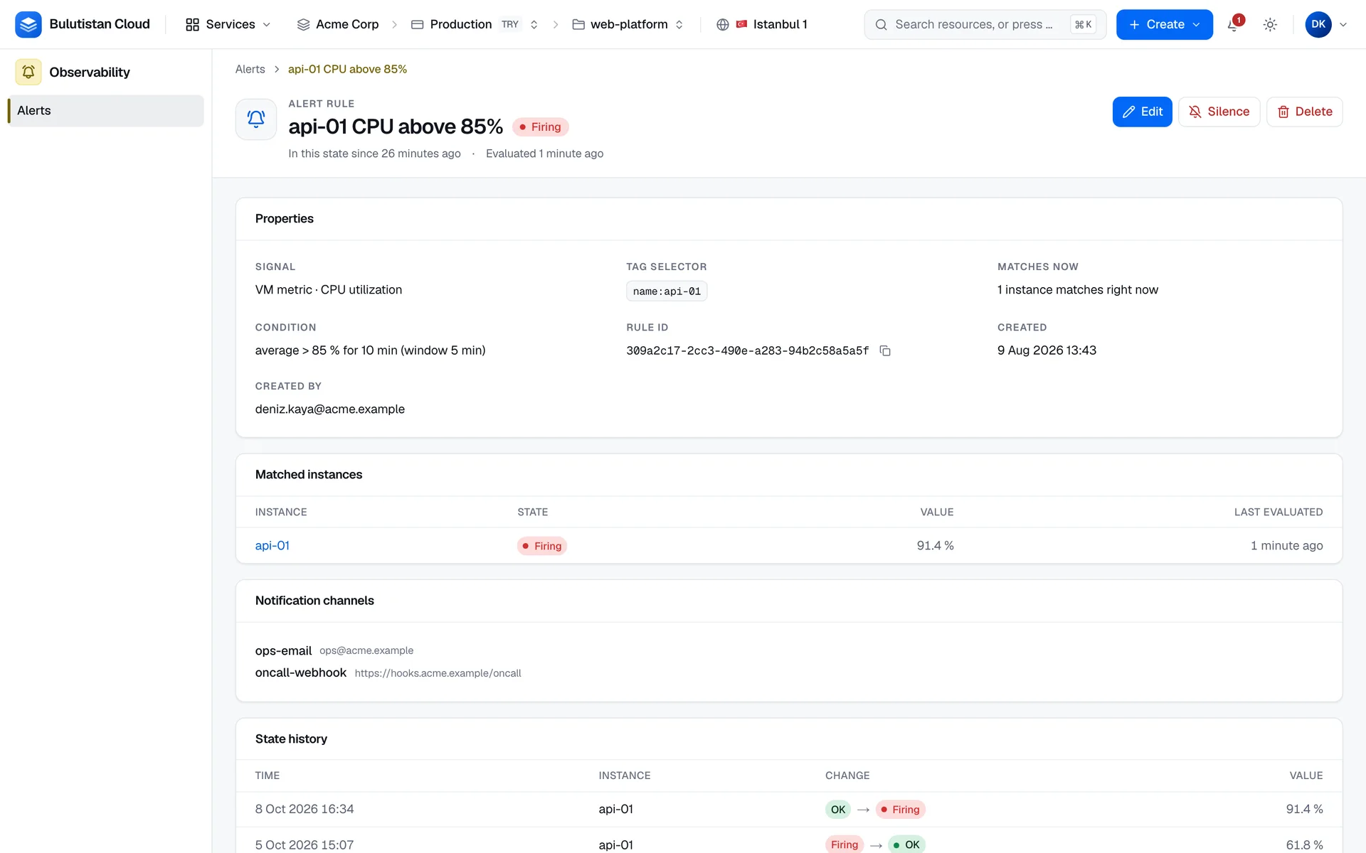Click the Firing state in Matched instances row
Screen dimensions: 1366x853
[542, 546]
